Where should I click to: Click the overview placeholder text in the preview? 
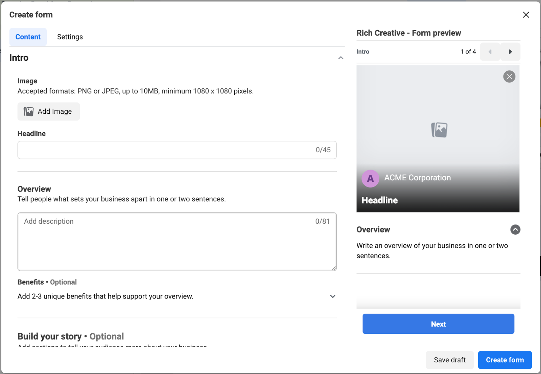tap(432, 251)
